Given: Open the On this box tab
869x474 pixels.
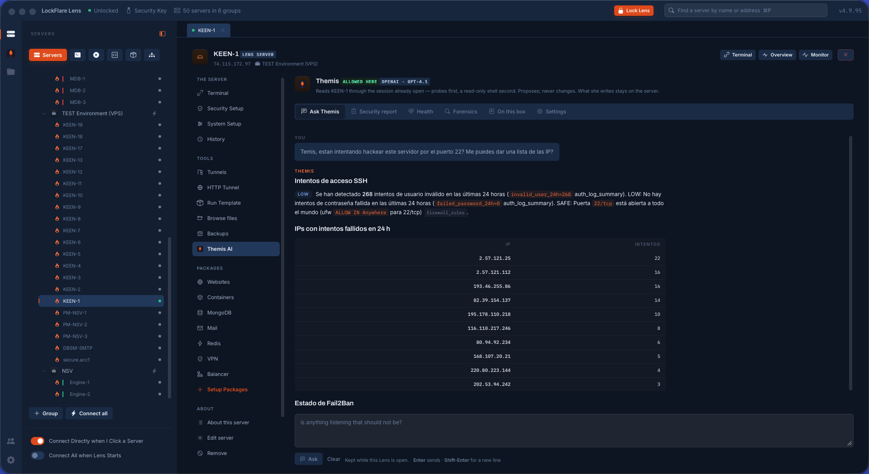Looking at the screenshot, I should [x=507, y=112].
